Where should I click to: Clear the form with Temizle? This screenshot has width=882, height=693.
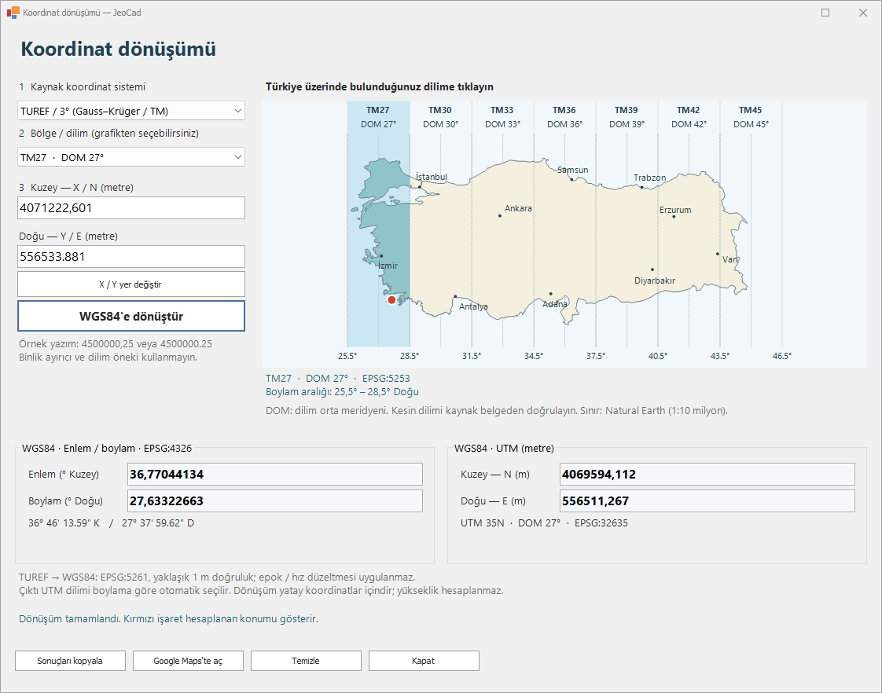tap(306, 661)
